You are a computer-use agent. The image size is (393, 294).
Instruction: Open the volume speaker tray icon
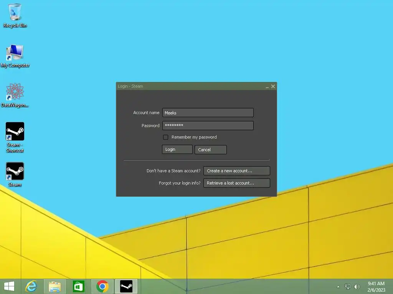[x=357, y=286]
